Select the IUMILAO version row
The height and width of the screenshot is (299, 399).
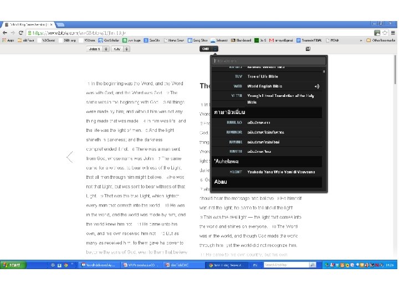pos(267,122)
